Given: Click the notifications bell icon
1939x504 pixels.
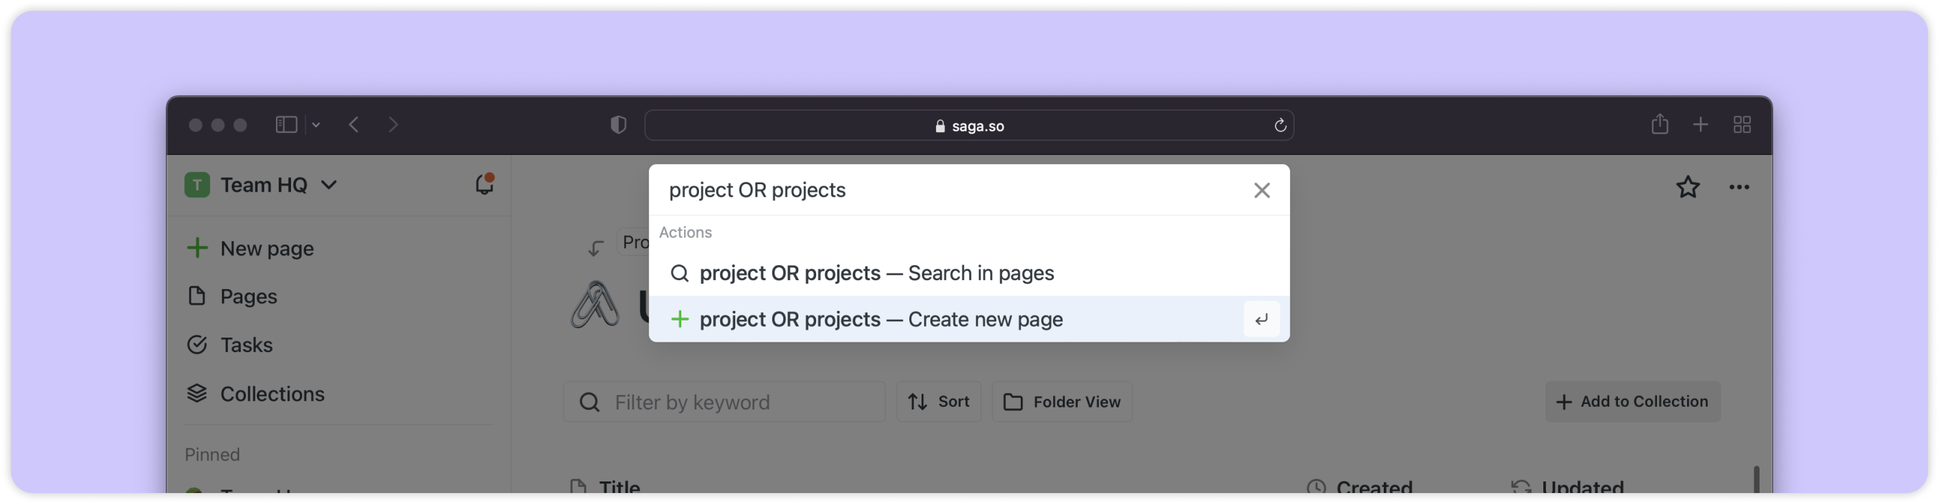Looking at the screenshot, I should pyautogui.click(x=484, y=185).
